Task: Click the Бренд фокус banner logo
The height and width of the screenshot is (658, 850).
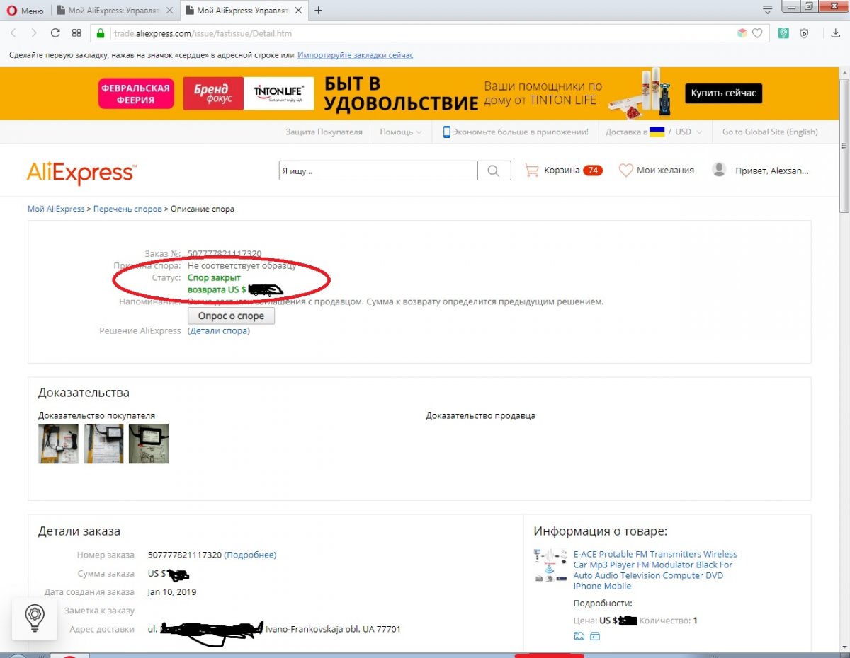Action: point(212,93)
